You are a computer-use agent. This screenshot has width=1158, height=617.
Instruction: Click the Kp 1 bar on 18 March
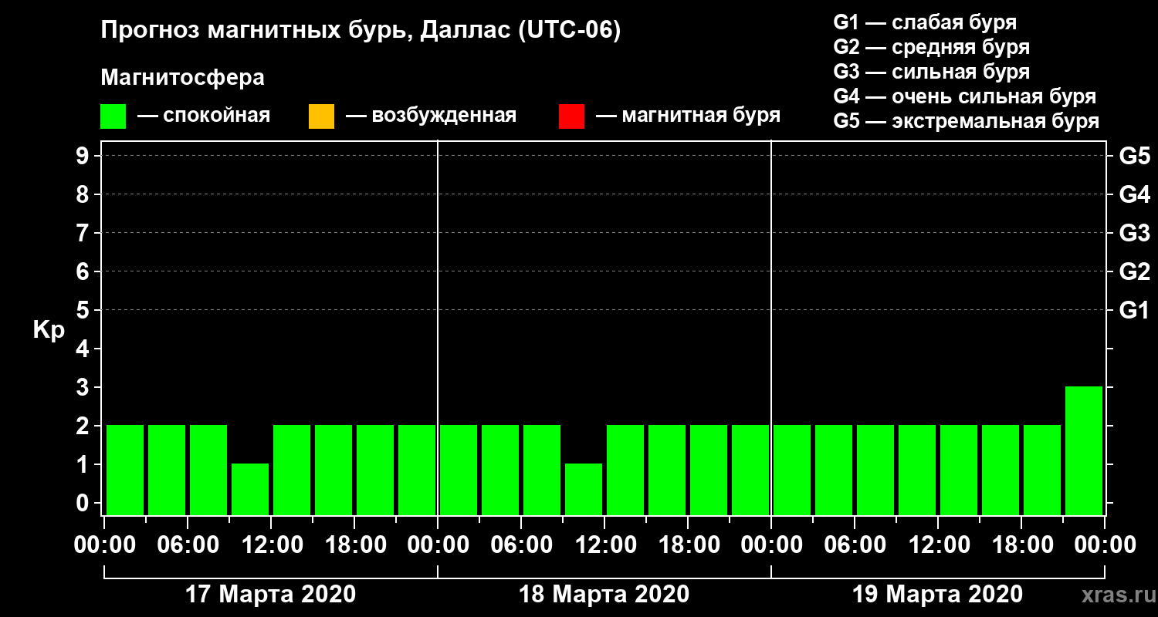pyautogui.click(x=584, y=489)
